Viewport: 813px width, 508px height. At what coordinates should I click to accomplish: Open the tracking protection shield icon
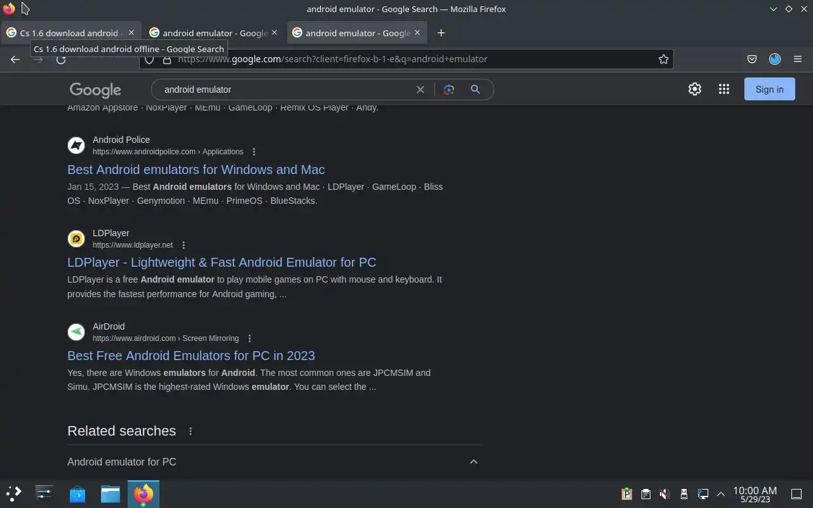[x=149, y=59]
